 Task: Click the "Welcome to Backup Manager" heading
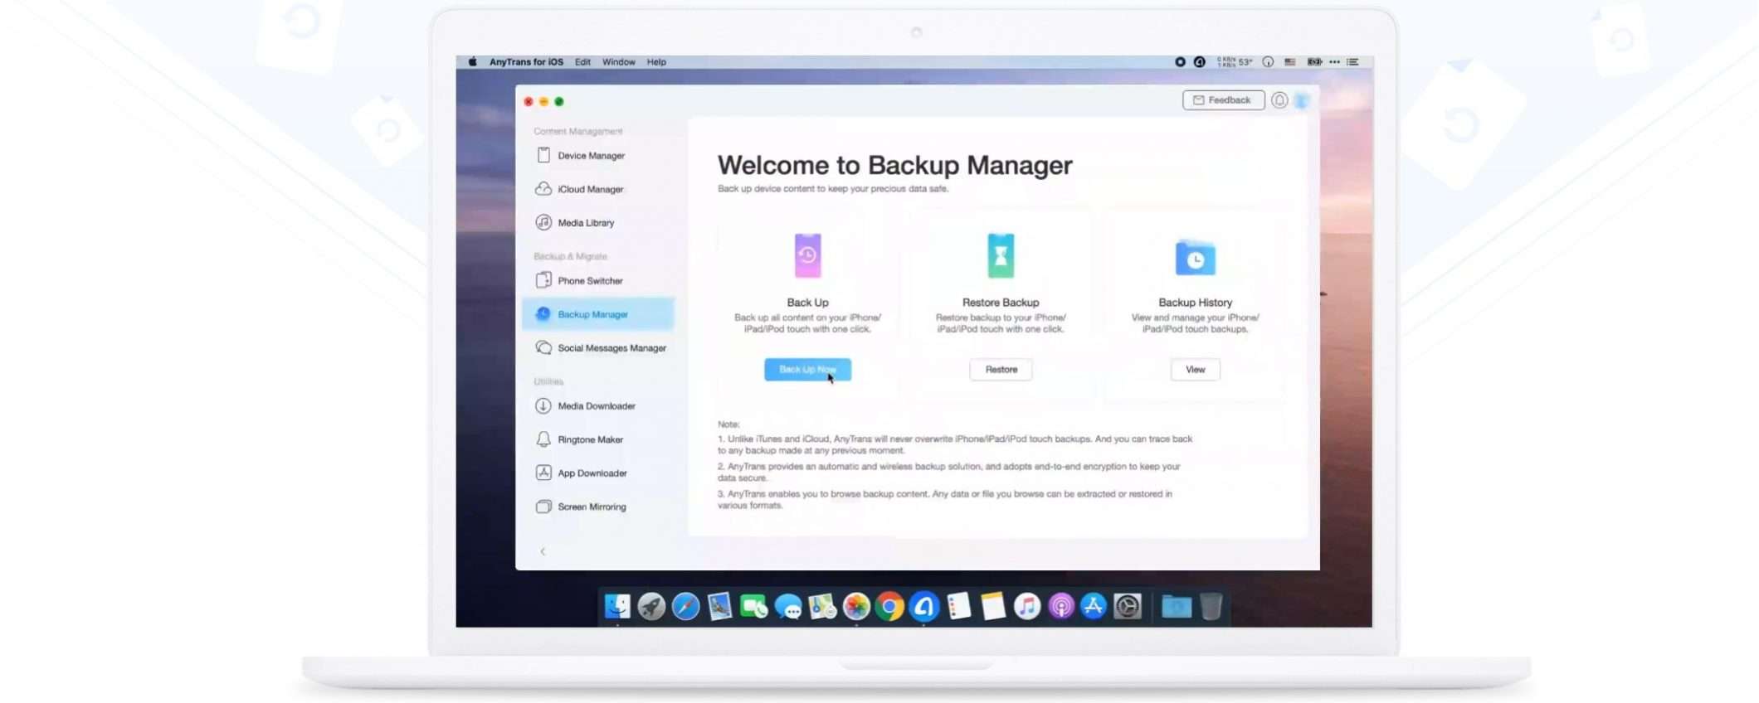pos(894,165)
